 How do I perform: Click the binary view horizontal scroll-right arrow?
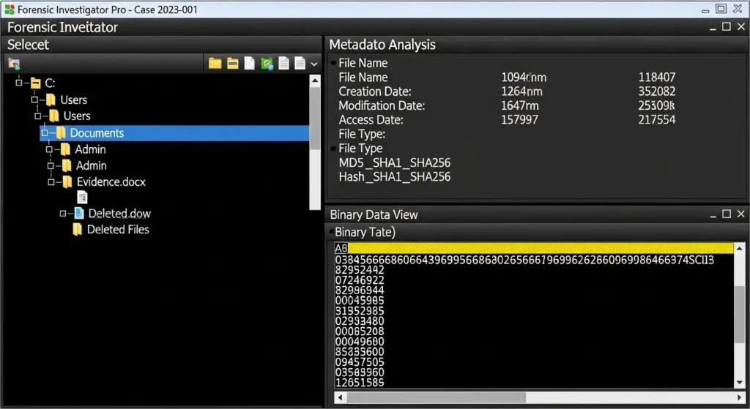(740, 397)
